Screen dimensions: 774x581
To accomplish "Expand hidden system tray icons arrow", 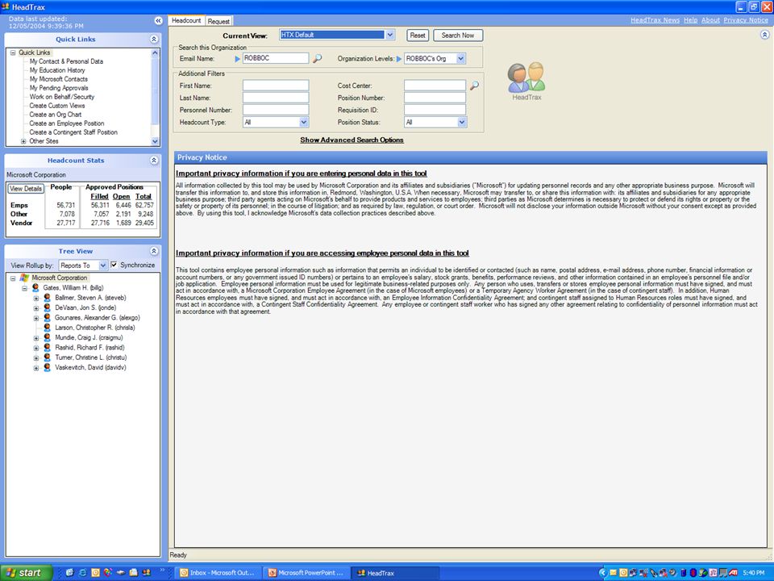I will tap(603, 573).
